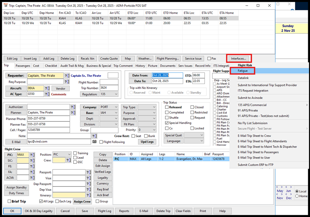Viewport: 310px width, 217px height.
Task: Switch to the Audit Trail & Msg tab
Action: click(x=72, y=66)
